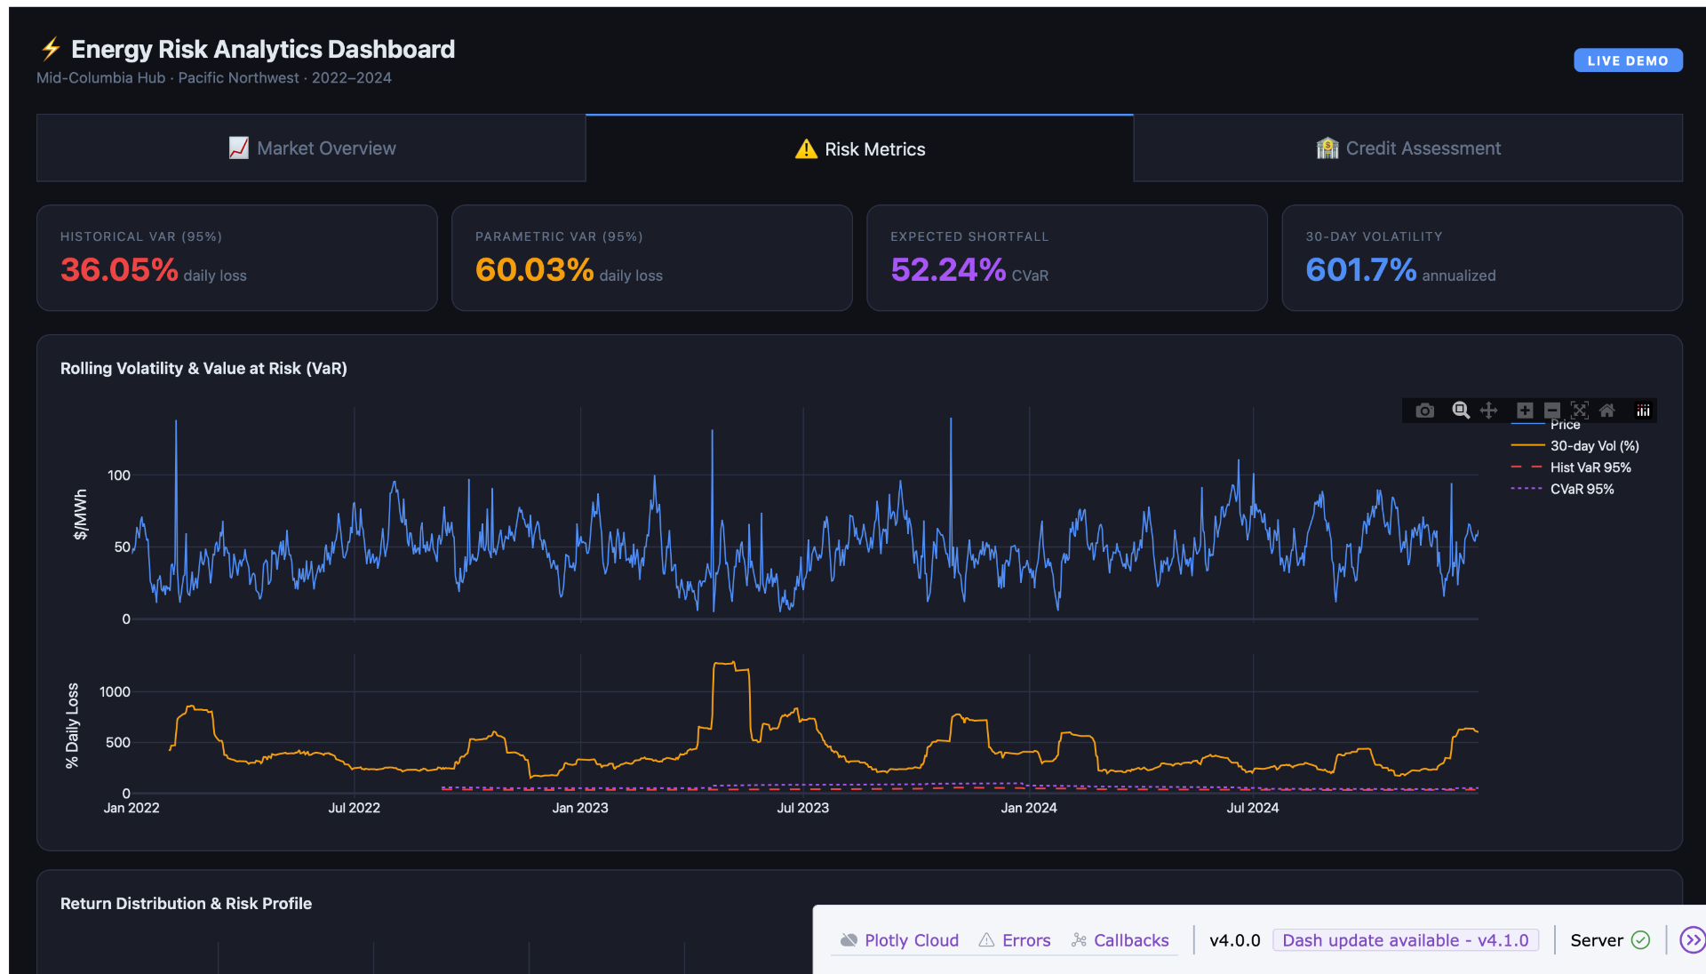Hide the Price series in the legend
This screenshot has width=1706, height=974.
[x=1564, y=425]
